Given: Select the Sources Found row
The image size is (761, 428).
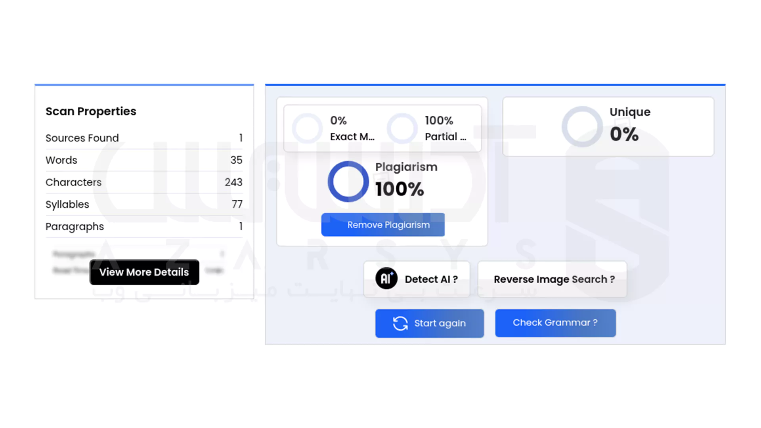Looking at the screenshot, I should point(144,138).
